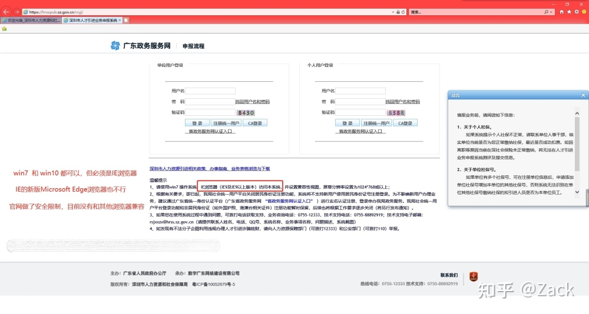Click CA登录 button in 个人用户登录

[x=405, y=123]
